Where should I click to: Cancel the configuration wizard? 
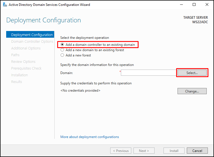point(197,151)
